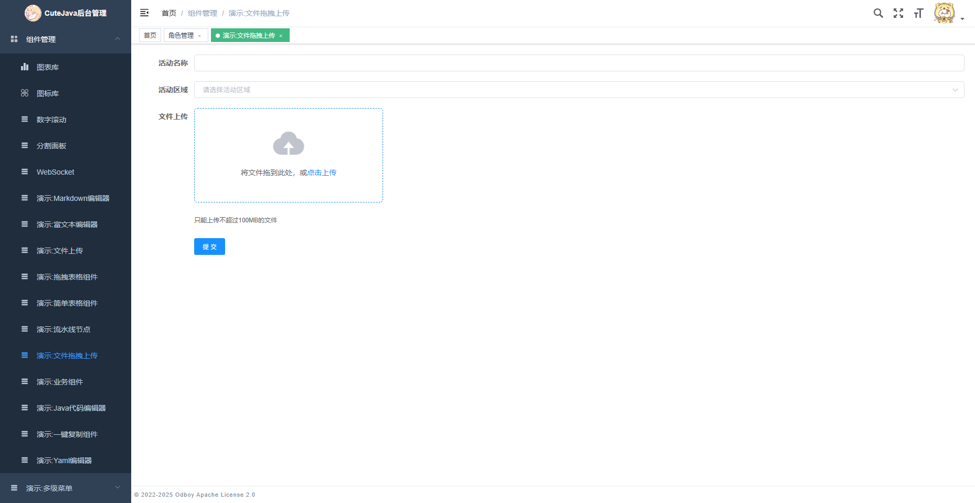Focus the 活动名称 input field
Viewport: 975px width, 503px height.
(x=579, y=63)
